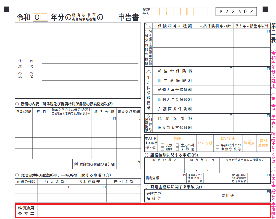Check the 未帰還 checkbox
The image size is (276, 219).
(x=177, y=149)
